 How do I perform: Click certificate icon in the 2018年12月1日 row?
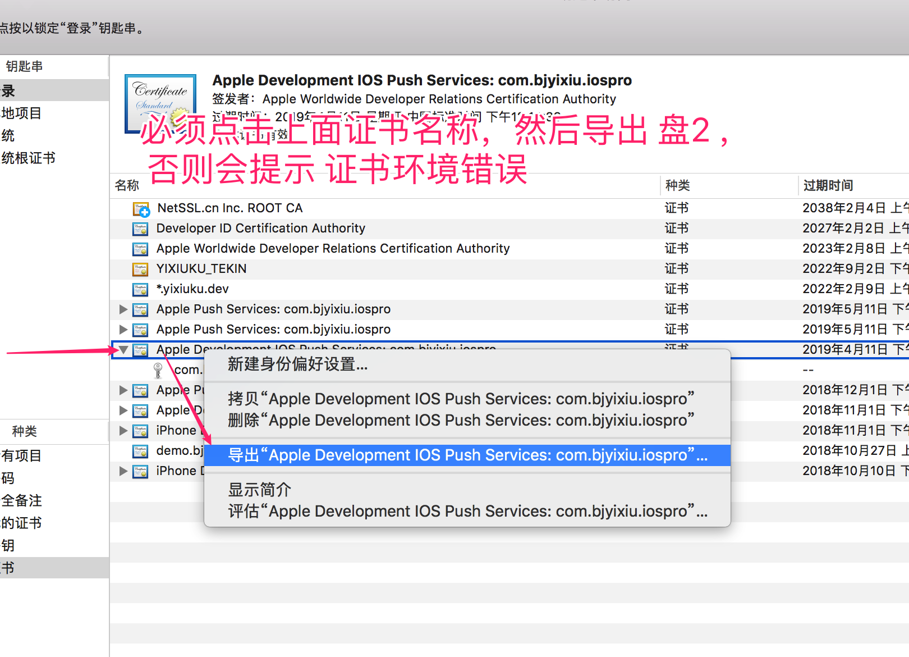140,390
